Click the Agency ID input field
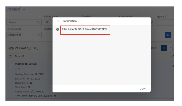The width and height of the screenshot is (182, 106). click(165, 22)
